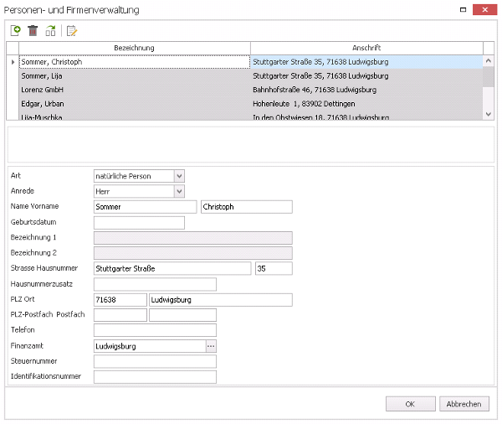Click the Finanzamt field showing Ludwigsburg

pyautogui.click(x=150, y=346)
